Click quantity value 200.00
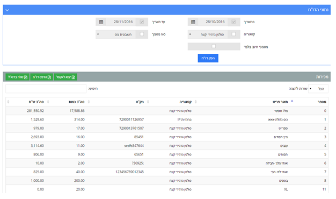Screen dimensions: 336x199 tap(79, 181)
